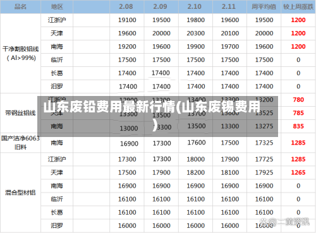316x233 pixels.
Task: Select the 国产洁净6063旧料 product label
Action: tap(20, 143)
